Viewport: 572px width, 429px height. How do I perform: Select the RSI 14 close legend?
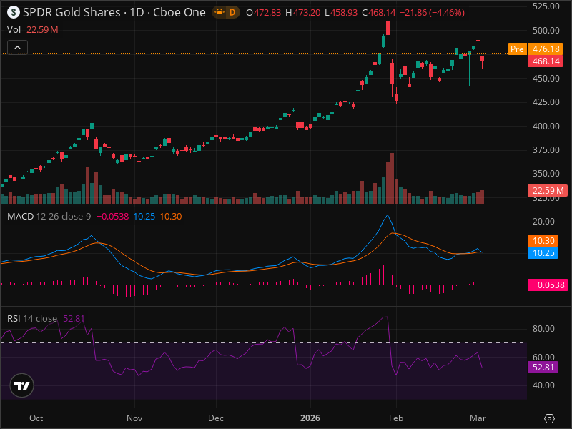click(x=31, y=318)
